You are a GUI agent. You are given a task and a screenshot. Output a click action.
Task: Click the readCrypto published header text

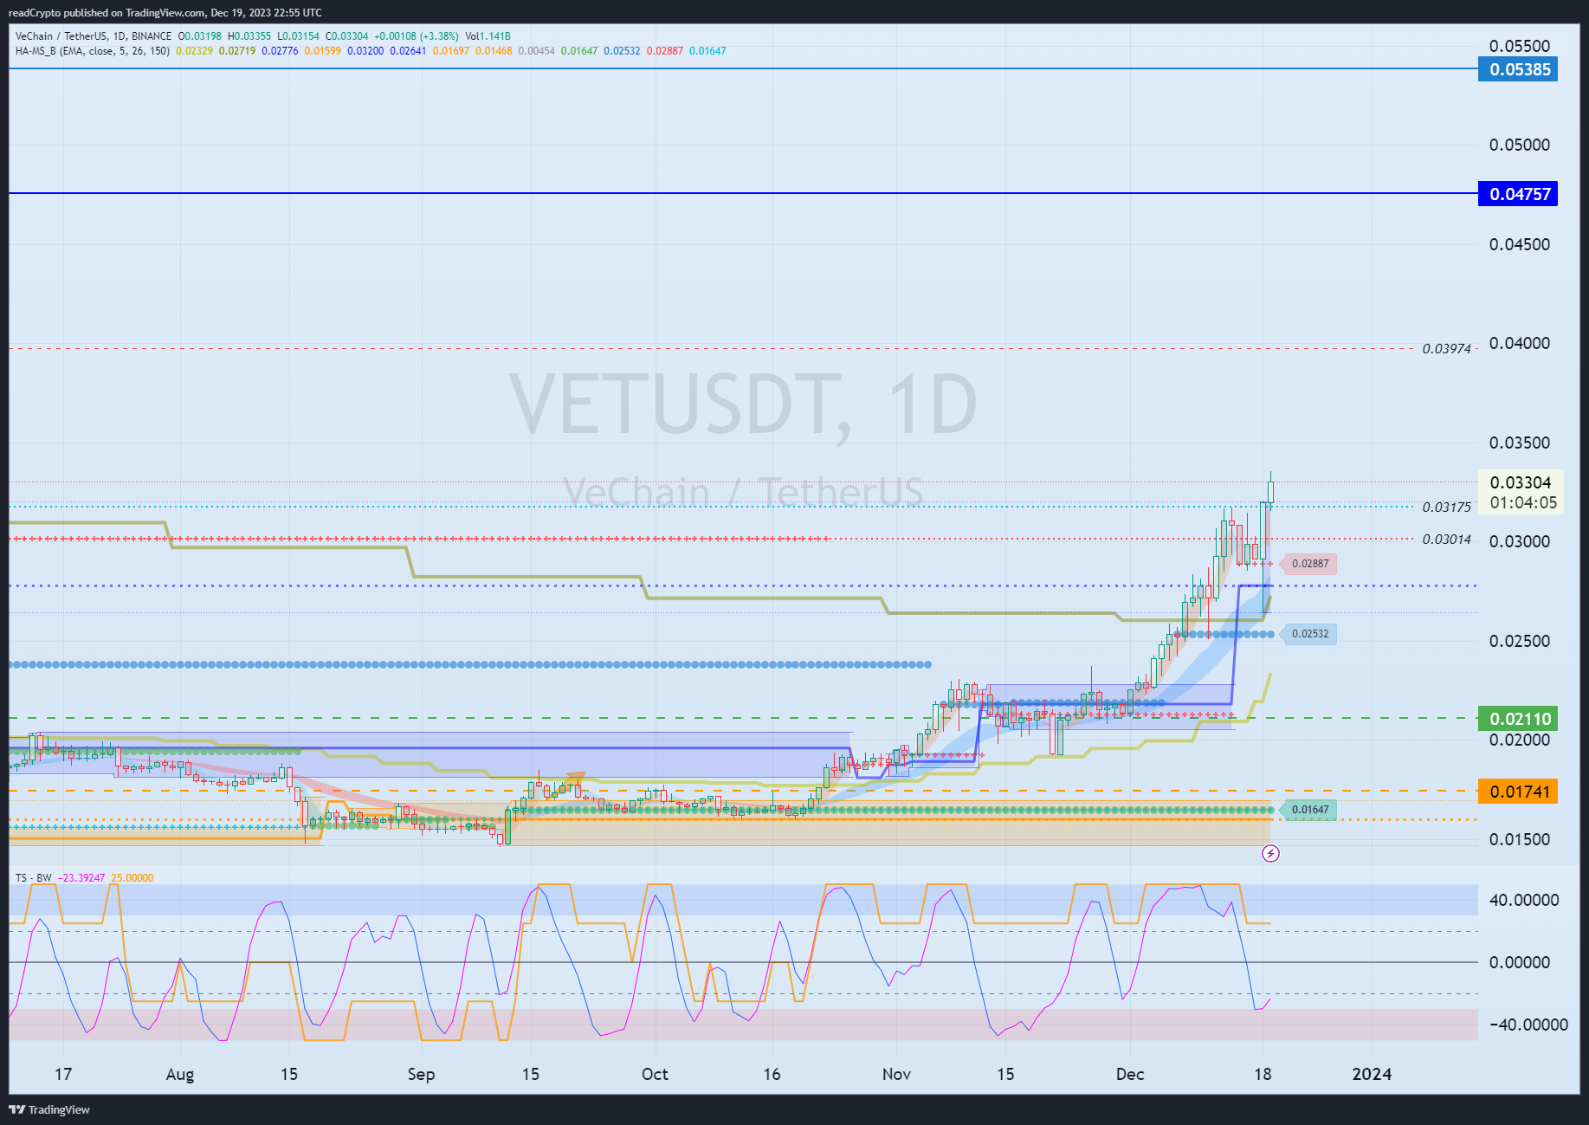click(x=165, y=13)
